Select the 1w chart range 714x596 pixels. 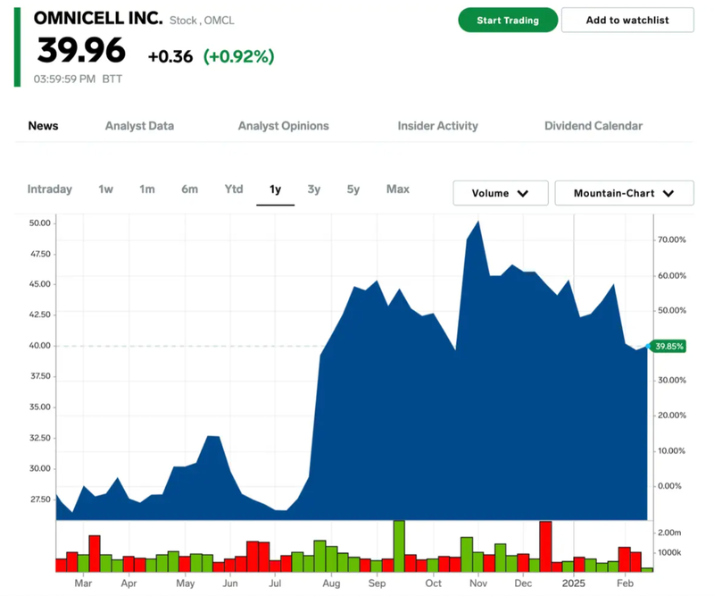pyautogui.click(x=106, y=189)
